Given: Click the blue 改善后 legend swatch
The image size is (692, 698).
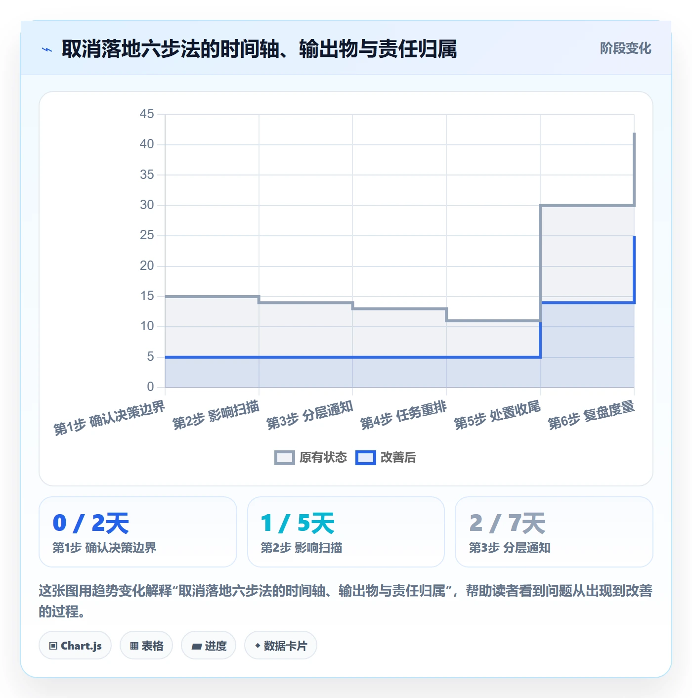Looking at the screenshot, I should pyautogui.click(x=366, y=458).
